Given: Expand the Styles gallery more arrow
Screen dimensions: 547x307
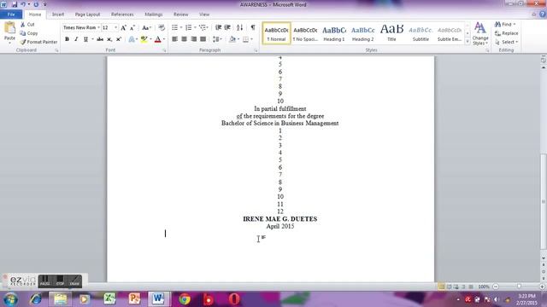Looking at the screenshot, I should (468, 41).
